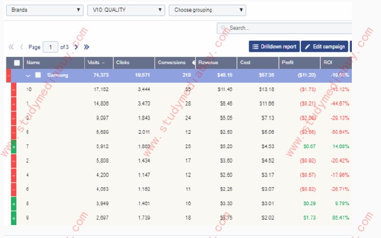Select revenue value $5.20

pyautogui.click(x=226, y=147)
